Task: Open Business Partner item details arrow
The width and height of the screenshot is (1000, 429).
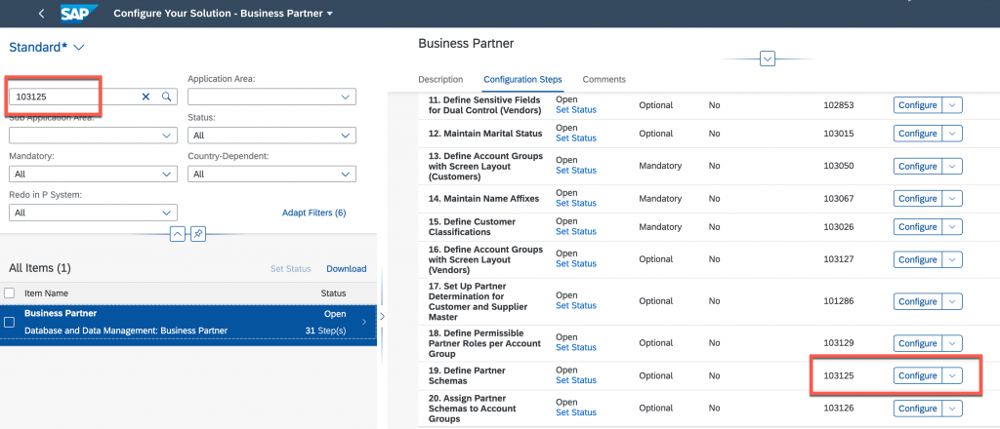Action: 364,322
